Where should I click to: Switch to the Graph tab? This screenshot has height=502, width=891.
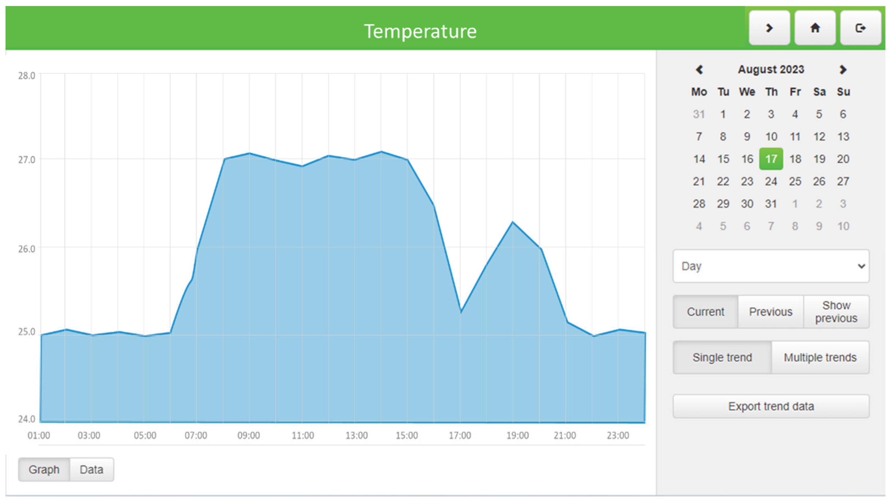[44, 469]
